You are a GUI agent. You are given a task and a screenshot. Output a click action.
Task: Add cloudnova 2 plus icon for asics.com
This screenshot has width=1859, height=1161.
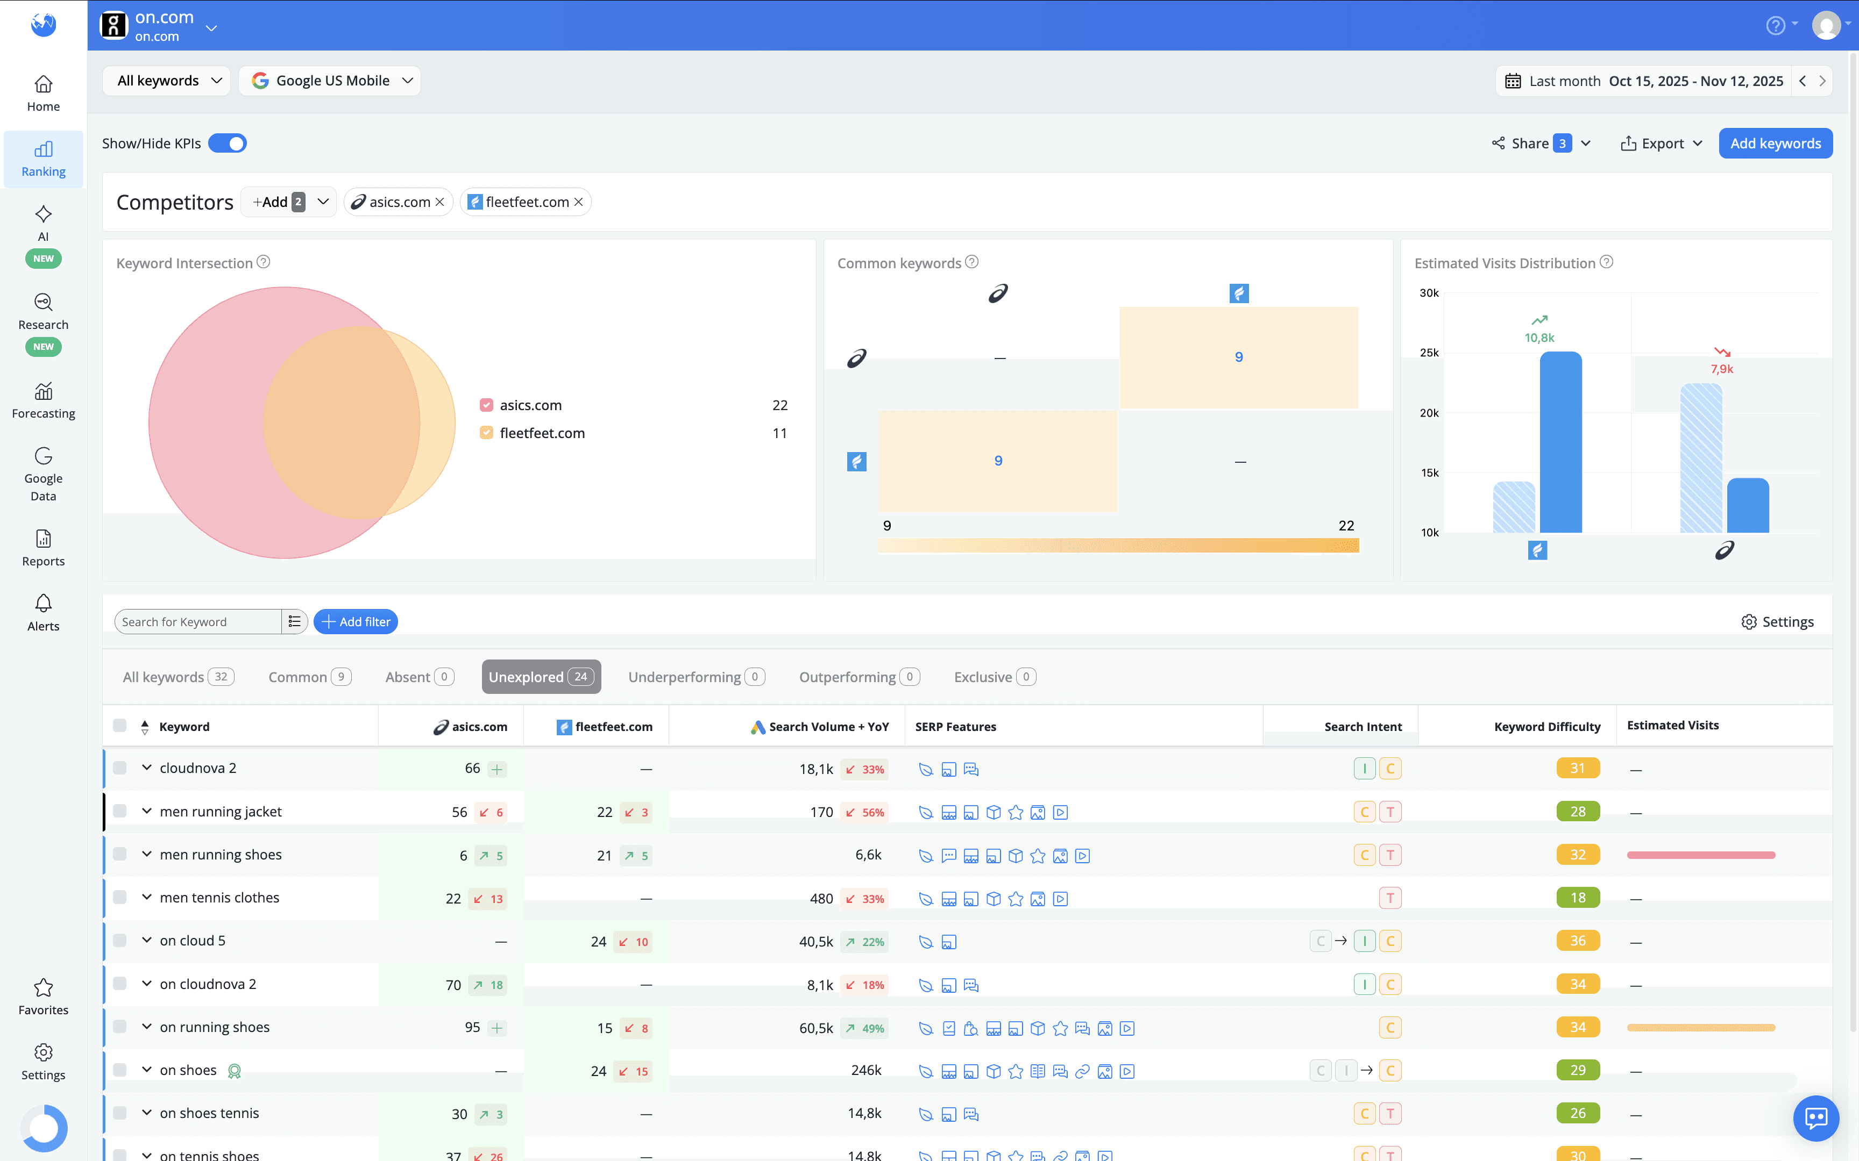click(x=497, y=769)
